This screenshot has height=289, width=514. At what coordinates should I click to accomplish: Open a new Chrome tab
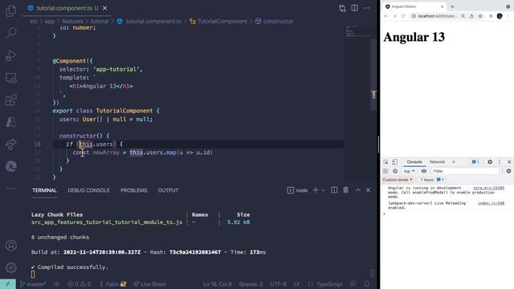[x=452, y=6]
